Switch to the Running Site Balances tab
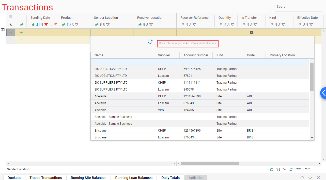 pos(88,178)
